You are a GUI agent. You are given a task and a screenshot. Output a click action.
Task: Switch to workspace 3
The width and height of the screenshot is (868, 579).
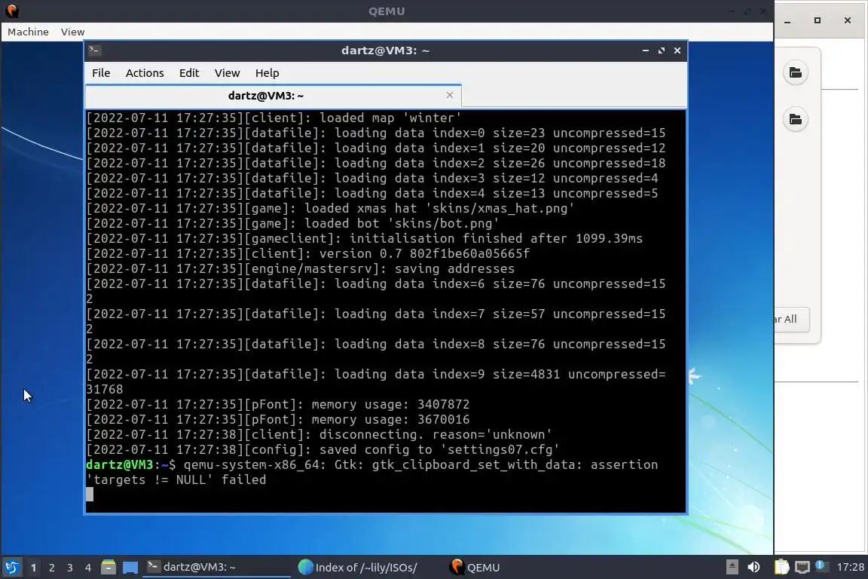tap(70, 568)
